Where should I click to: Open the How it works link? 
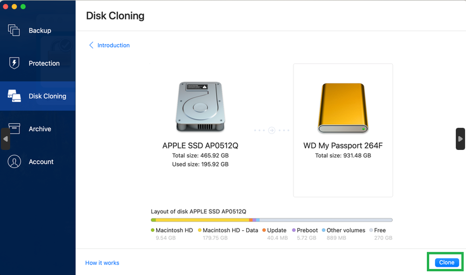[102, 262]
